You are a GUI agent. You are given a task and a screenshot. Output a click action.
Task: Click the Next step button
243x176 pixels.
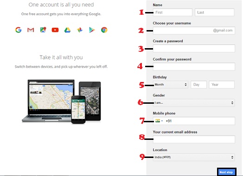226,172
